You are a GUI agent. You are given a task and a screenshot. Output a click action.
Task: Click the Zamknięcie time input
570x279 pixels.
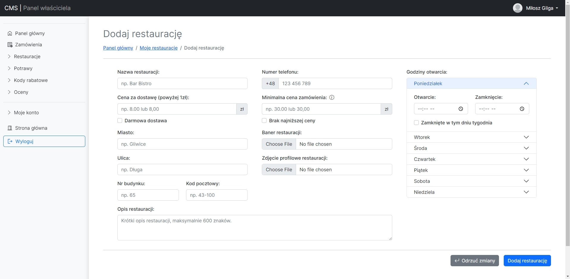[502, 109]
